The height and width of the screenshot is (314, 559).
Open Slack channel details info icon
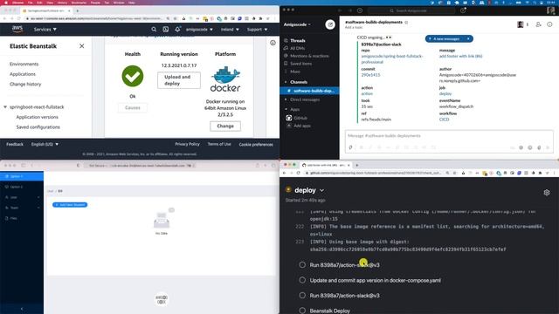(x=549, y=24)
